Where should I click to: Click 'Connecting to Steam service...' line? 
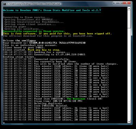click(26, 17)
